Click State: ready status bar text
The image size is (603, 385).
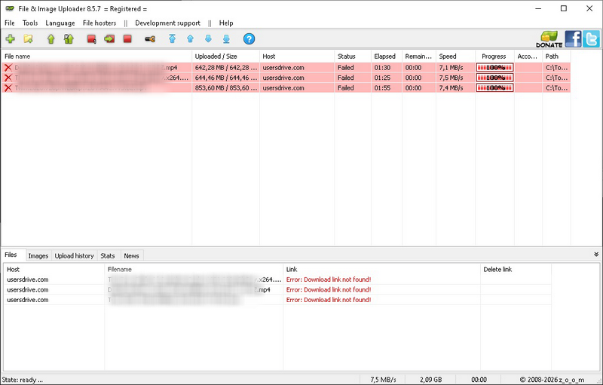pyautogui.click(x=23, y=380)
